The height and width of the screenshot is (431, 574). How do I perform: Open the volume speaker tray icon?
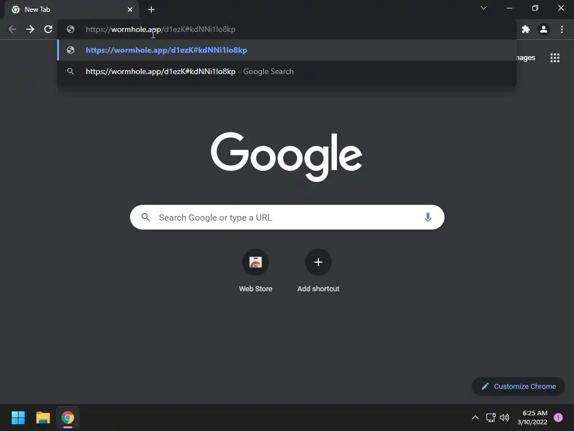point(504,418)
